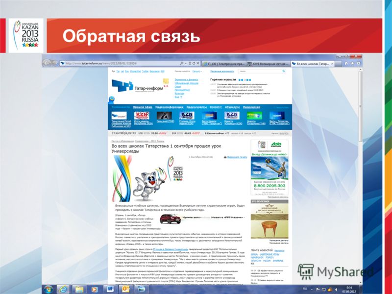Open the Windows Start menu orb
The width and height of the screenshot is (392, 294).
point(48,289)
